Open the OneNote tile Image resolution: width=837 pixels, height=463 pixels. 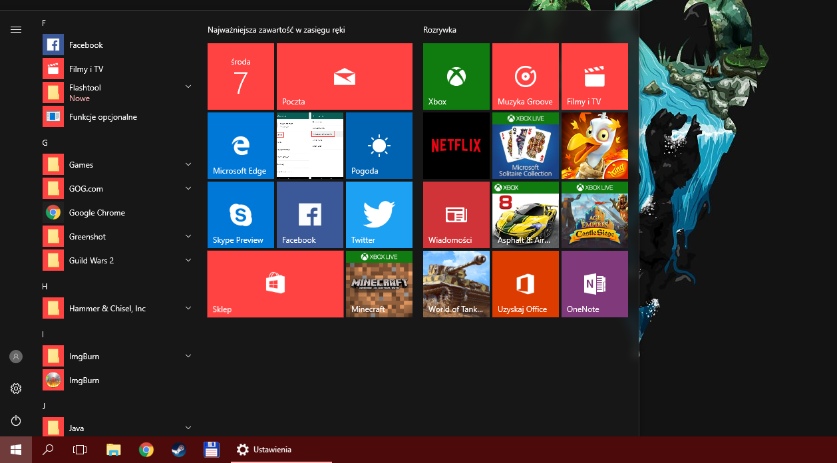595,284
